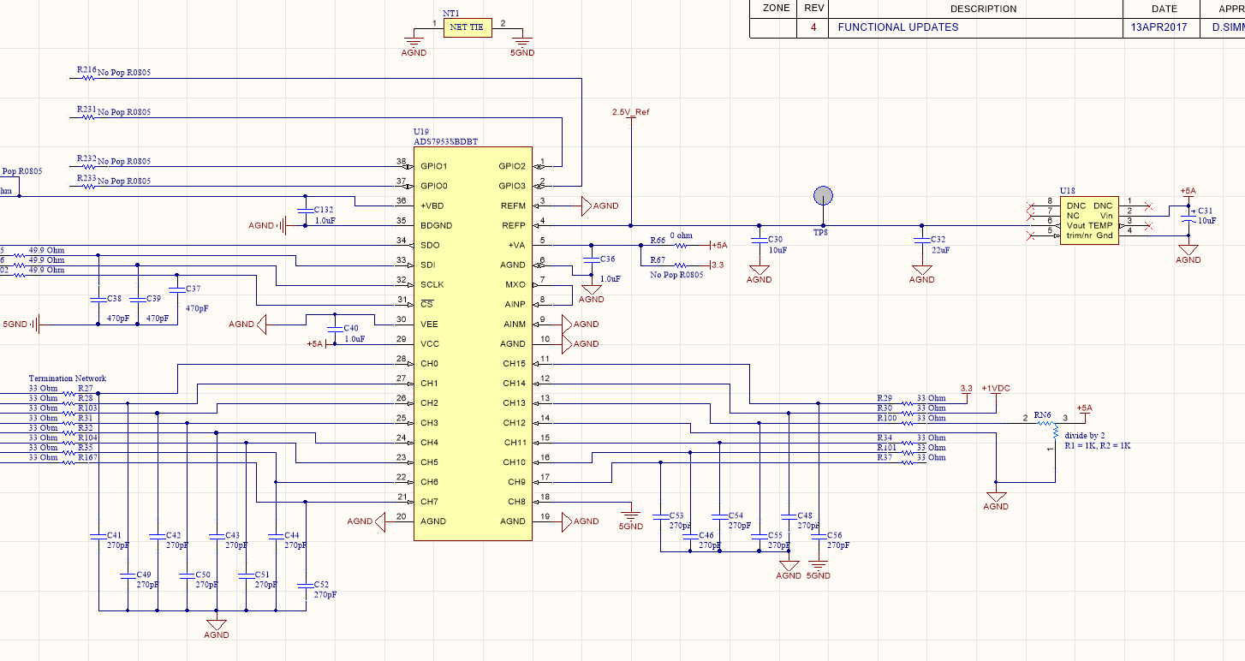
Task: Click the 'Vout TEMP' label on U18
Action: point(1089,225)
